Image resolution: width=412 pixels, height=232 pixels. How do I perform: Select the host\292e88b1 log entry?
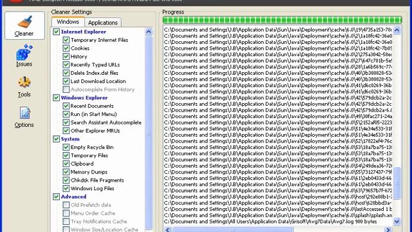coord(278,197)
